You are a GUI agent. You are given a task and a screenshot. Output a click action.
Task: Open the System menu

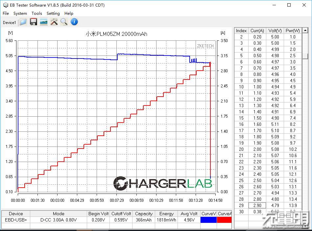(20, 13)
